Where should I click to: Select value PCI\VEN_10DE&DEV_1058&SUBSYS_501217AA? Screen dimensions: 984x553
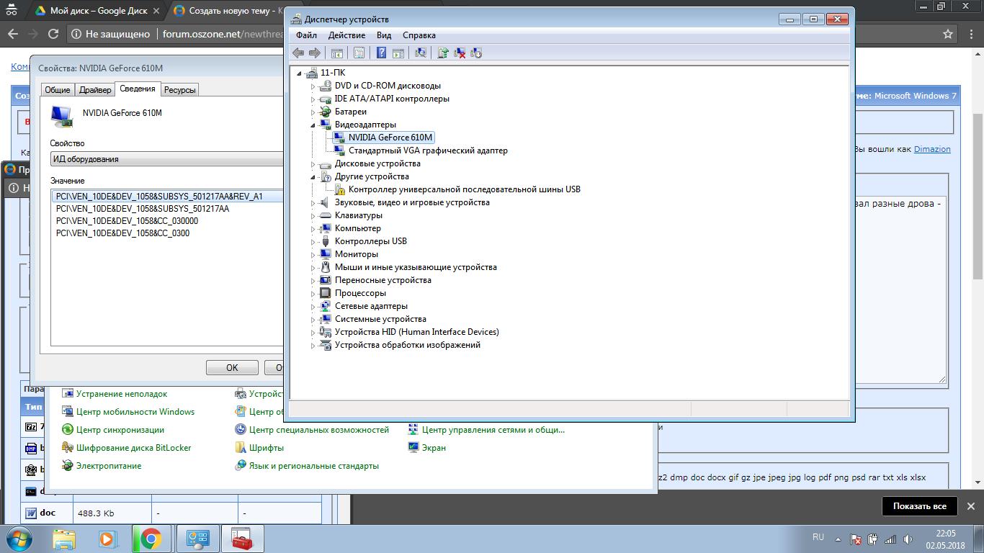pos(143,209)
